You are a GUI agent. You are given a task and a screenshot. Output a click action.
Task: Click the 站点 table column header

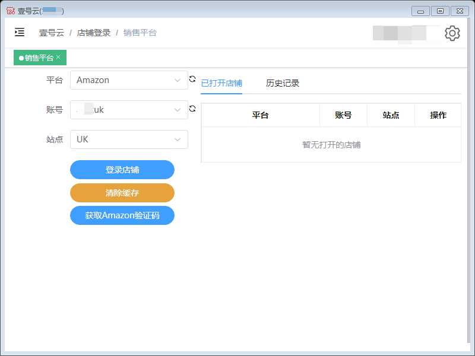pyautogui.click(x=391, y=115)
